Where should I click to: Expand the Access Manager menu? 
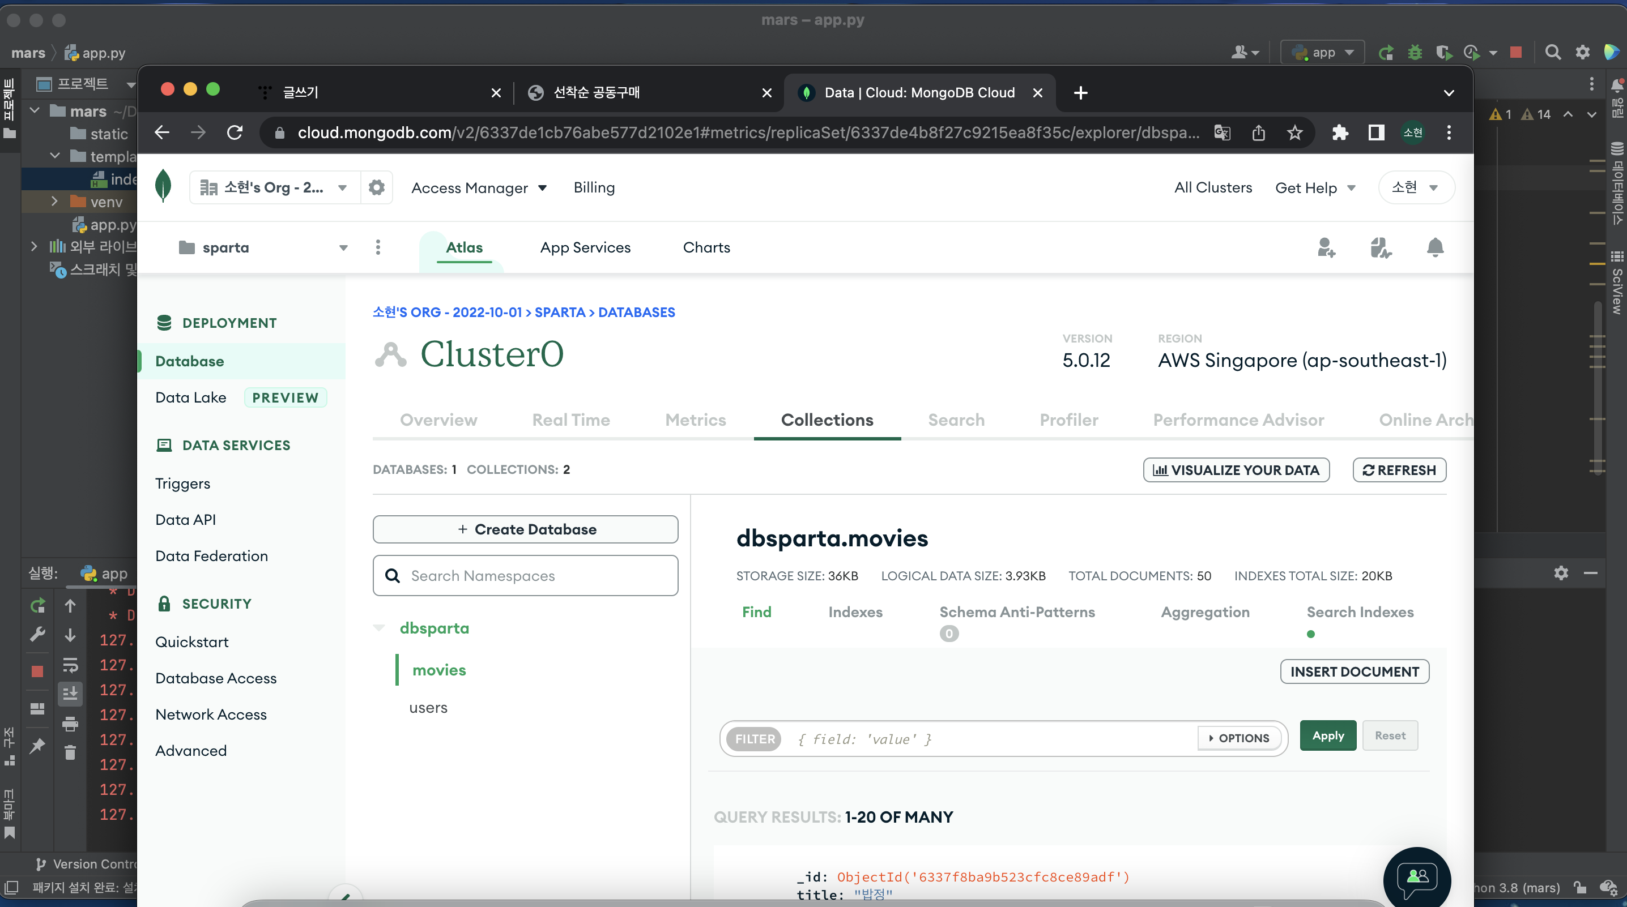(x=479, y=187)
